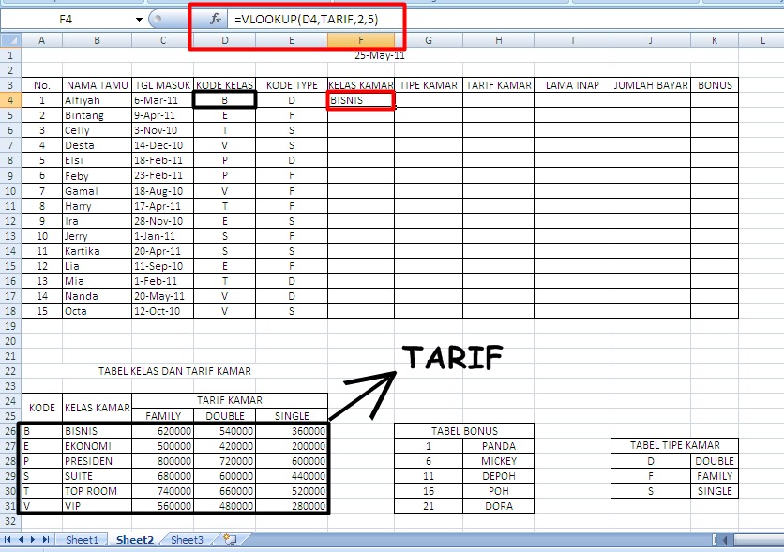Select the cell with name Octa
The width and height of the screenshot is (784, 552).
click(x=97, y=311)
